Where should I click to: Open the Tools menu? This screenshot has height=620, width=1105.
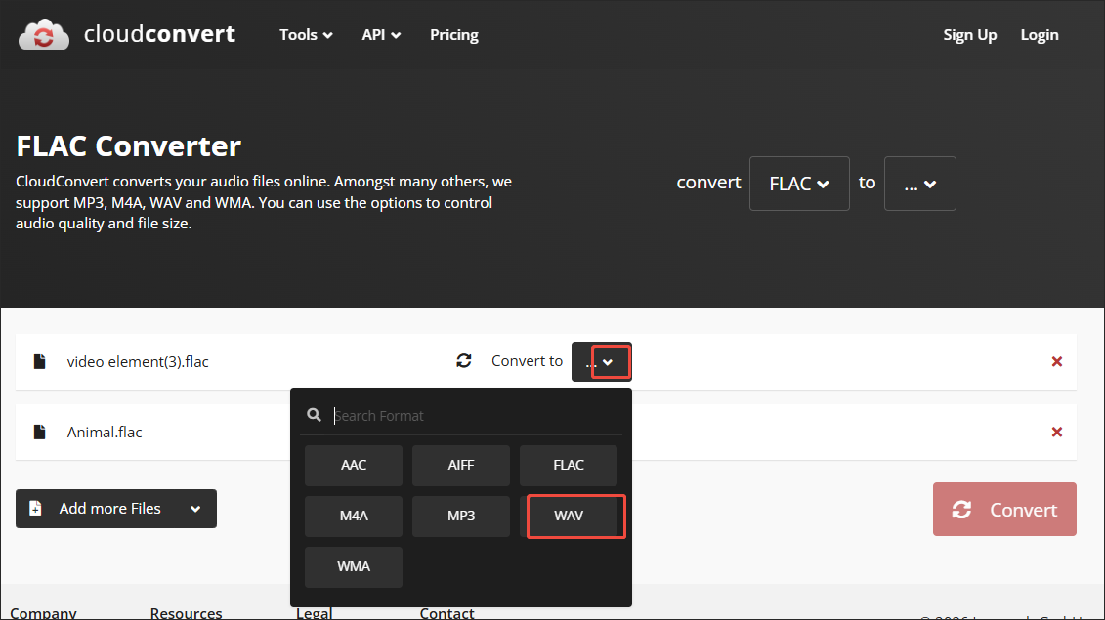(x=305, y=34)
